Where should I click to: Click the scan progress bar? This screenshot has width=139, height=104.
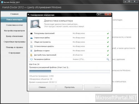pos(69,71)
